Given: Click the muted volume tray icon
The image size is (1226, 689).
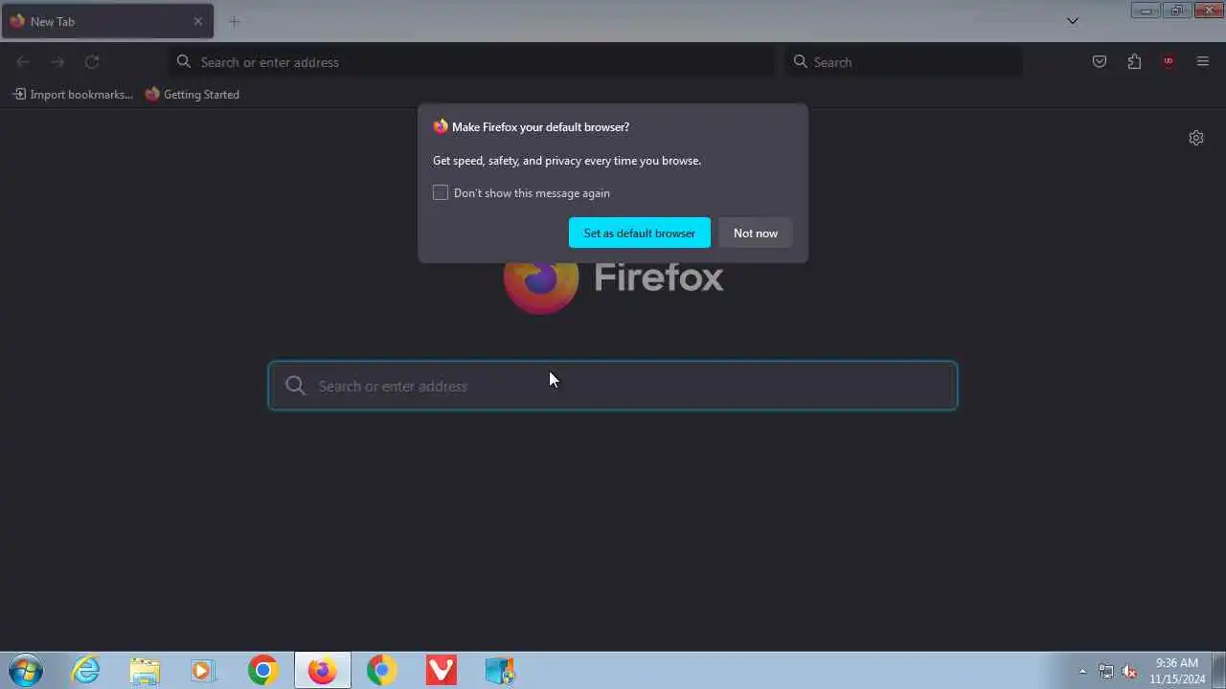Looking at the screenshot, I should coord(1129,671).
